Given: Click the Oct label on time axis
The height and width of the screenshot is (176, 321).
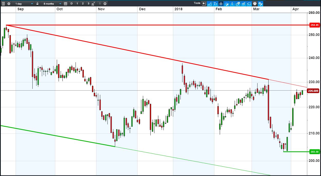Looking at the screenshot, I should [60, 9].
